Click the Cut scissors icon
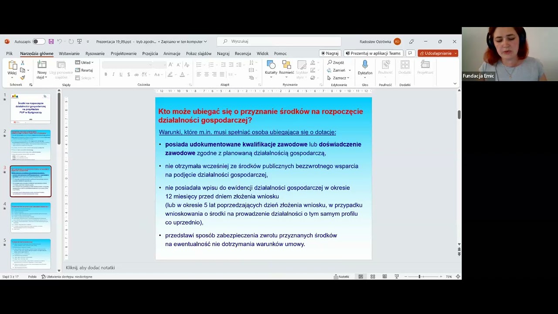Viewport: 558px width, 314px height. 23,63
